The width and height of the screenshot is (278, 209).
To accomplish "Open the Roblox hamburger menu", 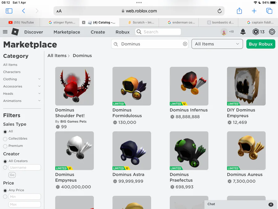I will (5, 32).
